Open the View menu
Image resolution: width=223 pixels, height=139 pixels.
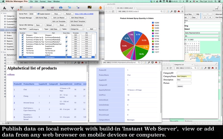49,1
